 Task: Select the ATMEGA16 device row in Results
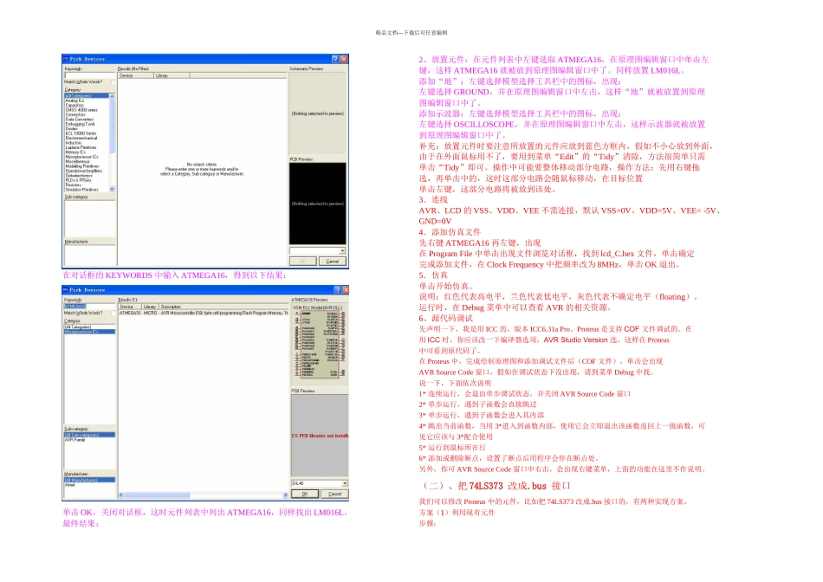pos(203,313)
